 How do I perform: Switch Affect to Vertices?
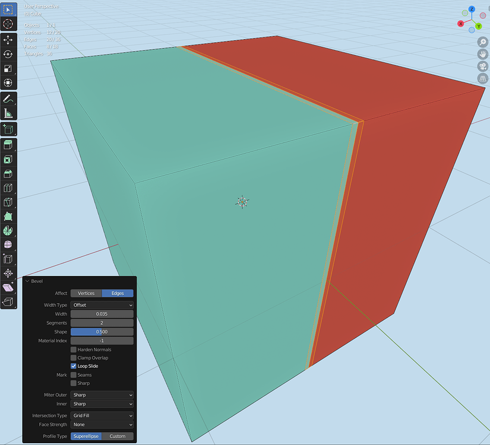tap(86, 293)
